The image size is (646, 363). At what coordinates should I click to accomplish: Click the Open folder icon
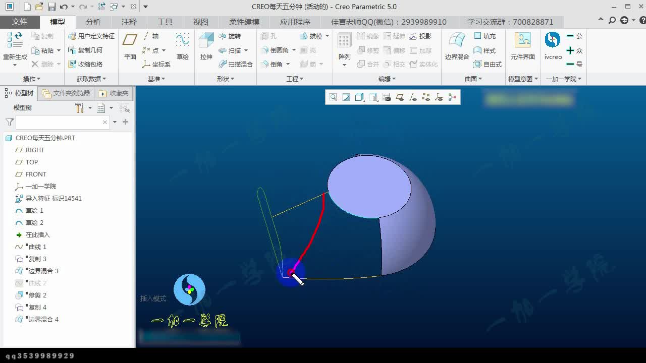click(x=39, y=7)
